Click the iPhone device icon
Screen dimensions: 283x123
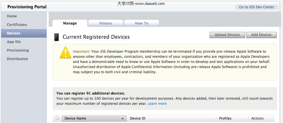[x=56, y=37]
